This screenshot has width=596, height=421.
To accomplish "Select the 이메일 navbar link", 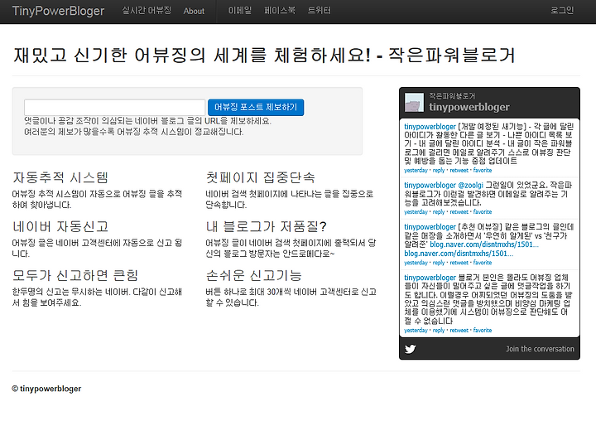I will 240,11.
